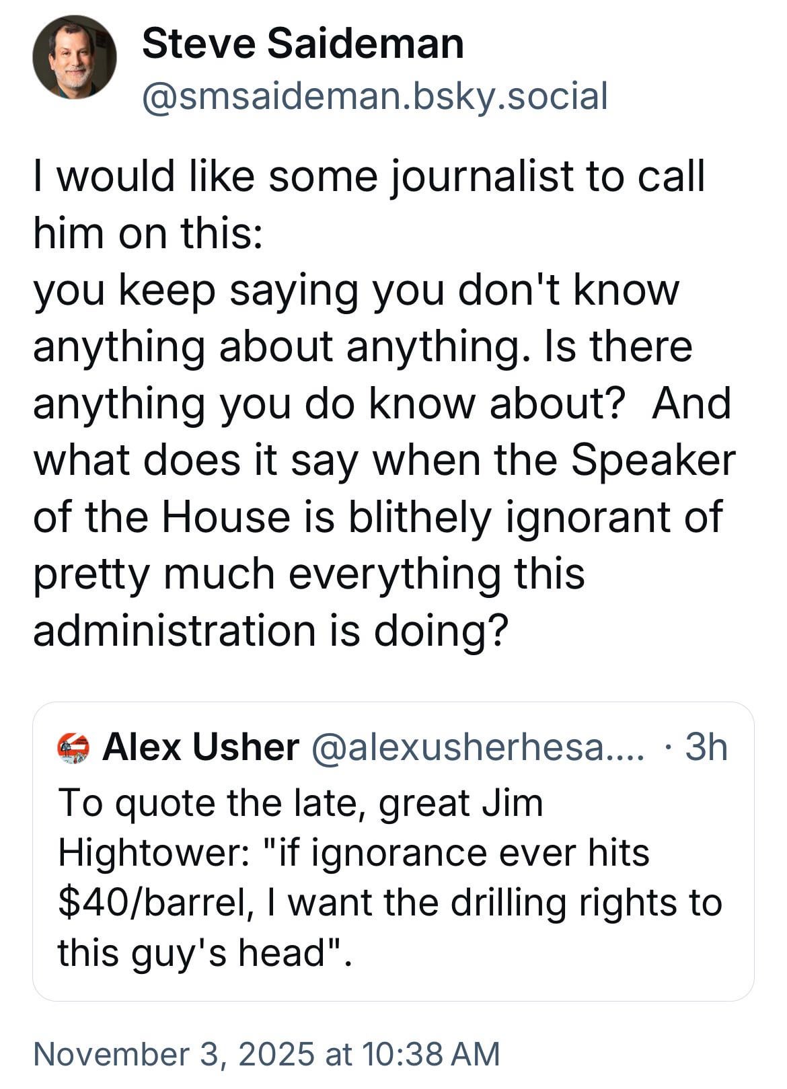Click the line "him on this:"

click(x=147, y=233)
